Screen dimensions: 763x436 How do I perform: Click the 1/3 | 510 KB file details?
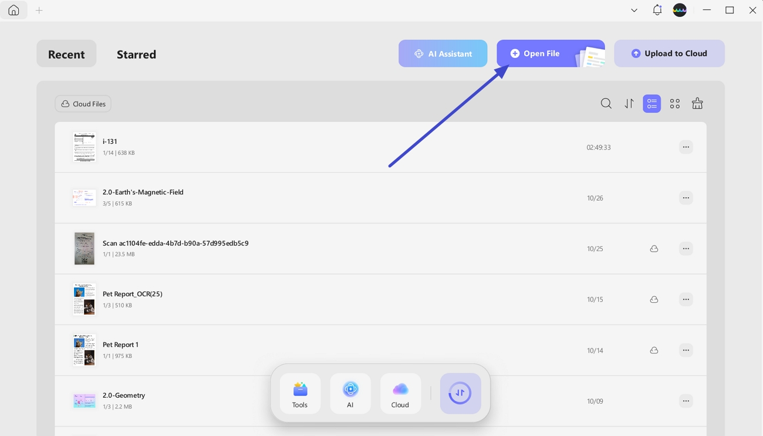(x=117, y=305)
